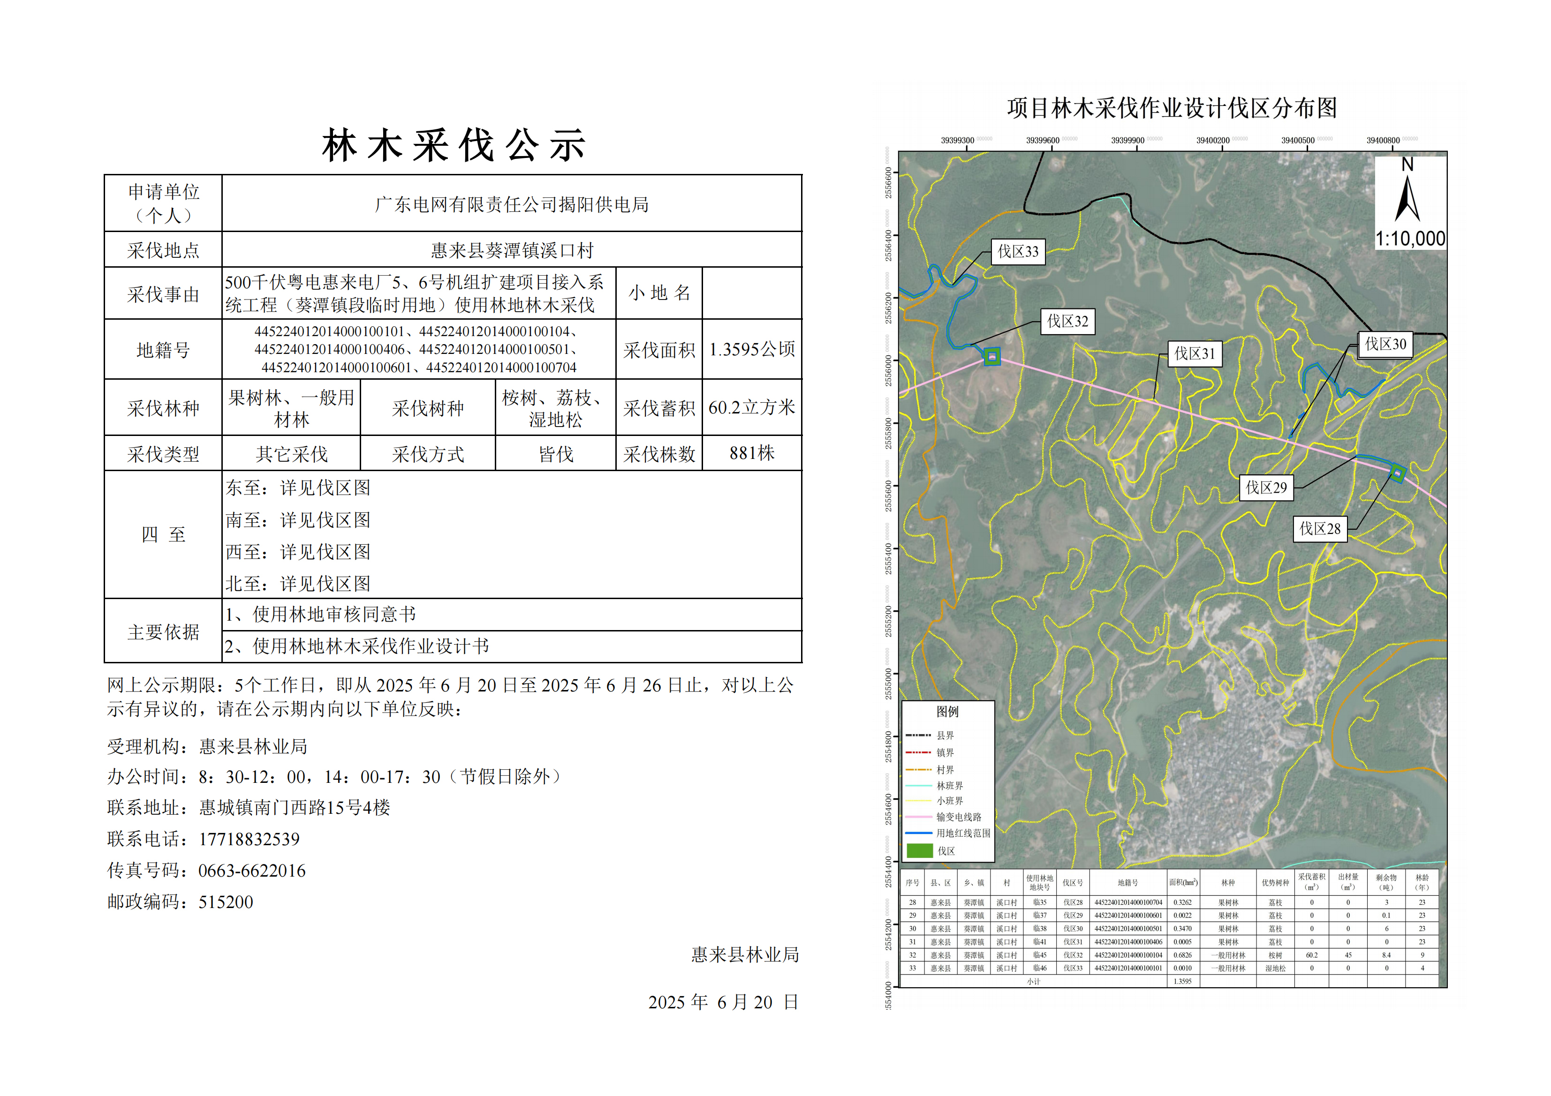Click the map scale text 1:10,000

[1410, 239]
